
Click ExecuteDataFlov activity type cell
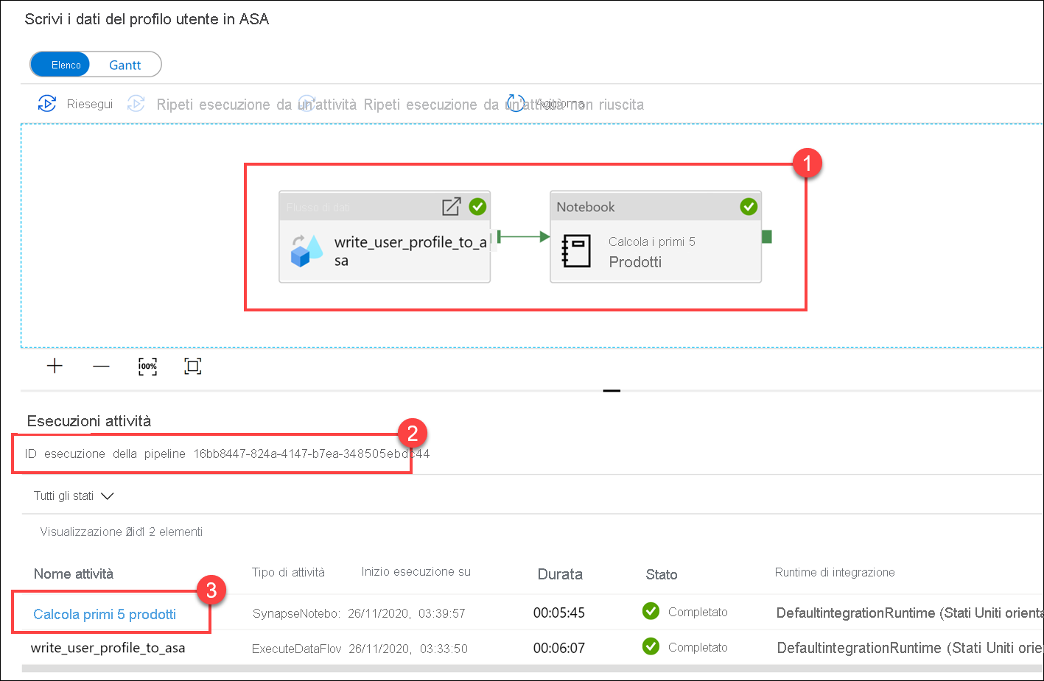pyautogui.click(x=297, y=649)
